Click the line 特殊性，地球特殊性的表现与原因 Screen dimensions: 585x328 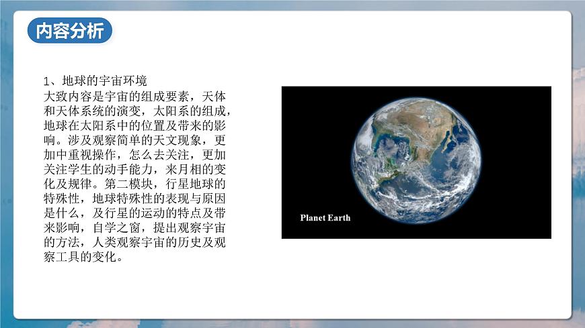pos(134,199)
